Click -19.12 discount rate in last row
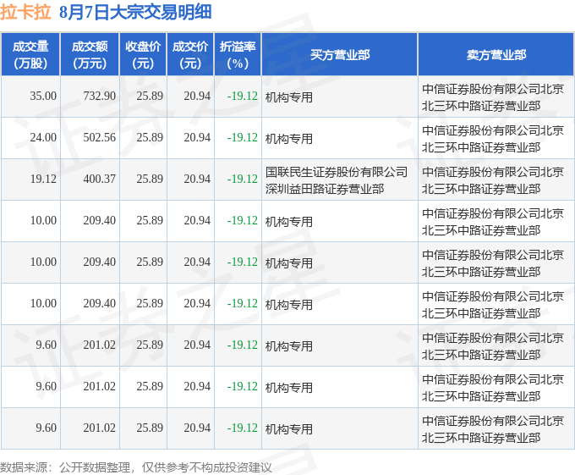This screenshot has height=475, width=575. [x=243, y=428]
